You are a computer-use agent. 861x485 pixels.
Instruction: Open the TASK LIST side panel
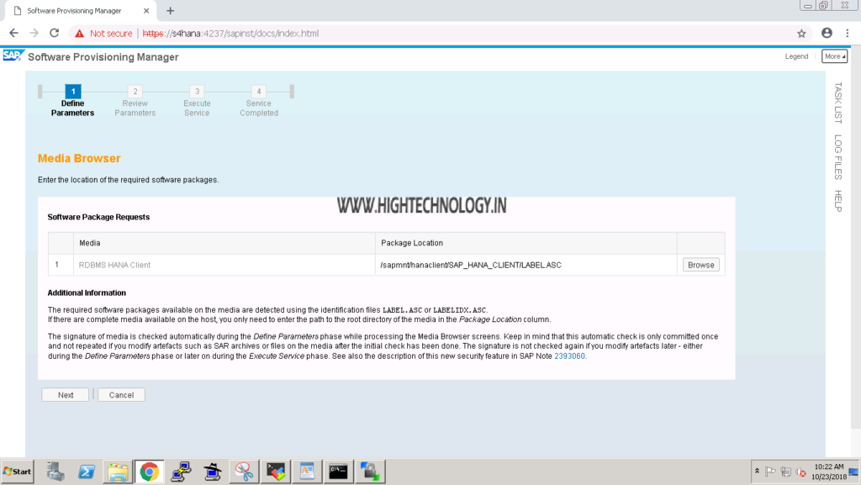click(838, 103)
